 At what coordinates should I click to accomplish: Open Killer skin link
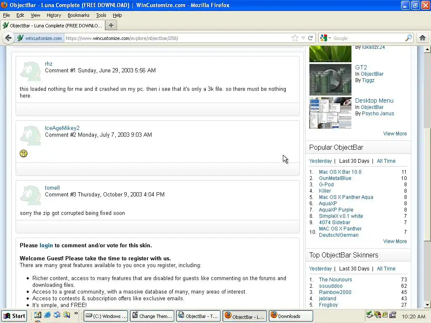(325, 191)
